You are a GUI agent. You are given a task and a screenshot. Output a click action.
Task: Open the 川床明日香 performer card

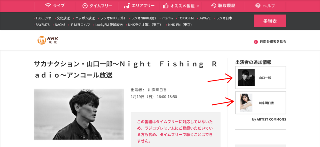(x=261, y=103)
